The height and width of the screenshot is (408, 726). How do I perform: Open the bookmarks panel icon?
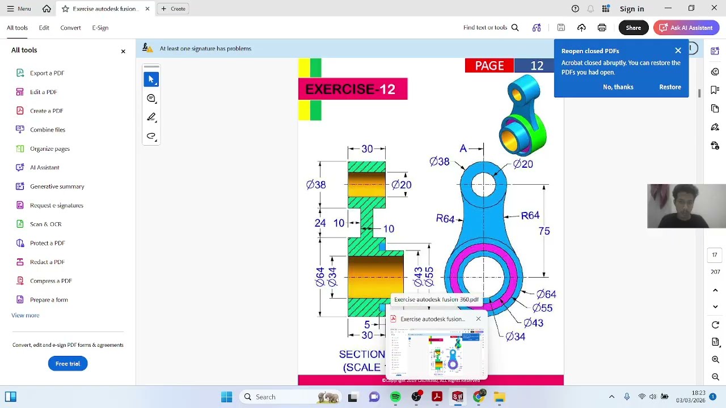pyautogui.click(x=715, y=90)
